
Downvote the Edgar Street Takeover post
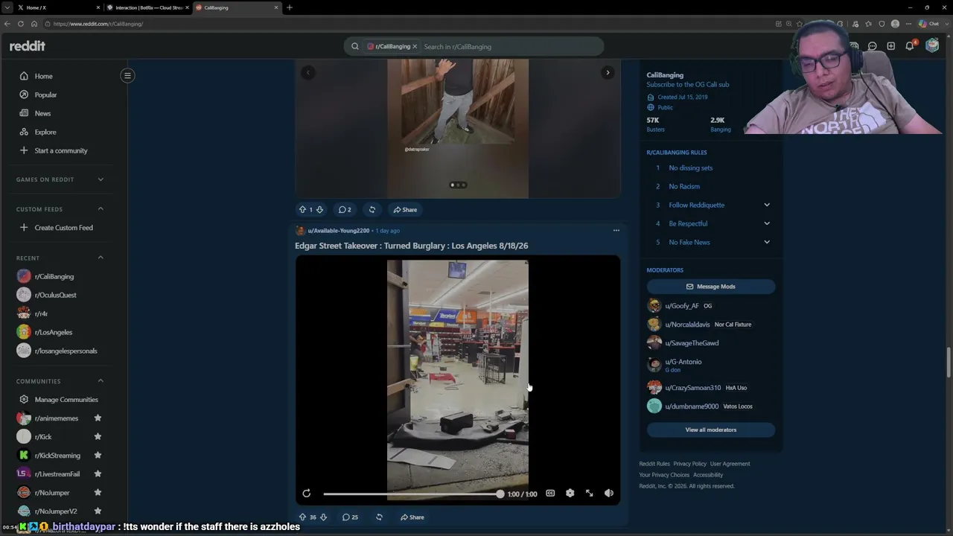tap(323, 517)
